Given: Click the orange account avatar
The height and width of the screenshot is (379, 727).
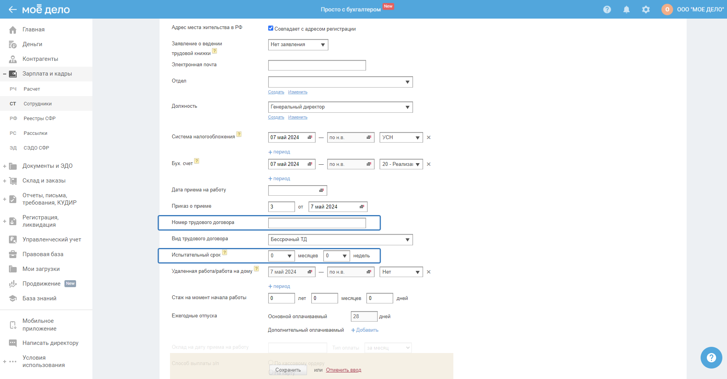Looking at the screenshot, I should 667,10.
